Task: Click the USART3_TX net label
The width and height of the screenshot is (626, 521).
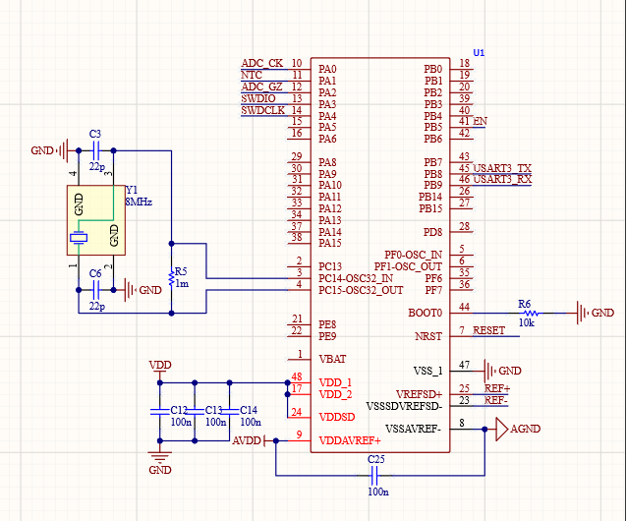Action: click(x=502, y=168)
